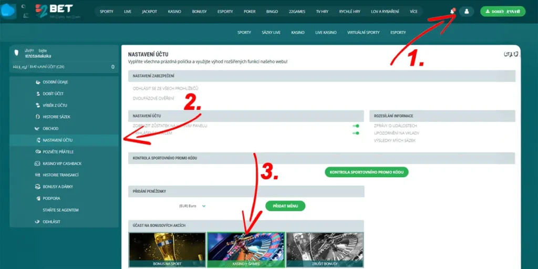Open the user profile icon
The height and width of the screenshot is (269, 538).
coord(467,12)
